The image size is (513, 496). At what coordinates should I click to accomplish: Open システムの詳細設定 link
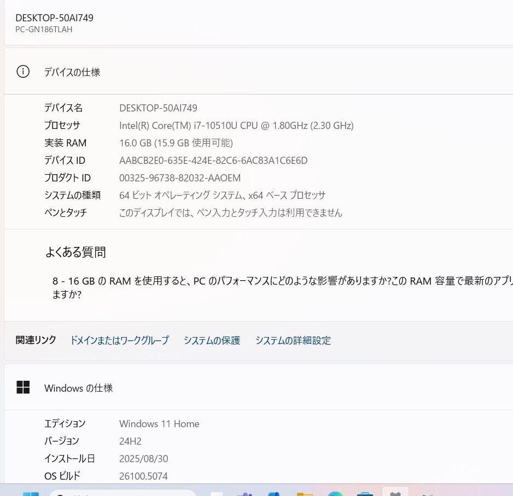pos(293,340)
